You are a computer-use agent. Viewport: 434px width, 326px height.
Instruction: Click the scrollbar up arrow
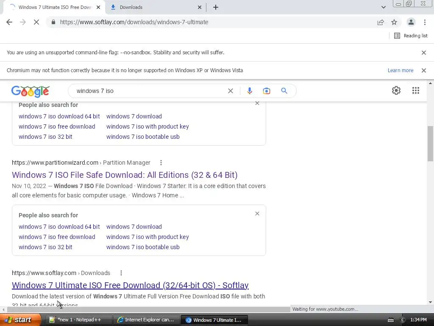430,83
